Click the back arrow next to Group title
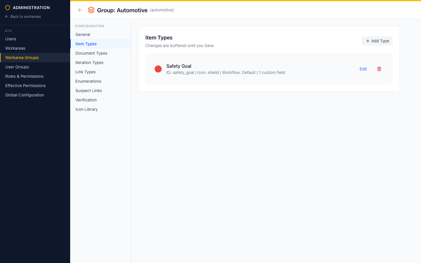 [80, 10]
